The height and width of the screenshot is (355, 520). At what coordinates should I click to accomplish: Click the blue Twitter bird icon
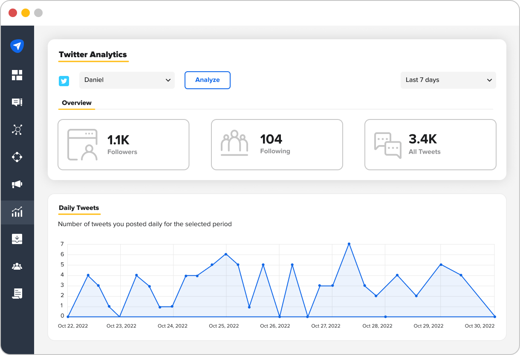(64, 81)
